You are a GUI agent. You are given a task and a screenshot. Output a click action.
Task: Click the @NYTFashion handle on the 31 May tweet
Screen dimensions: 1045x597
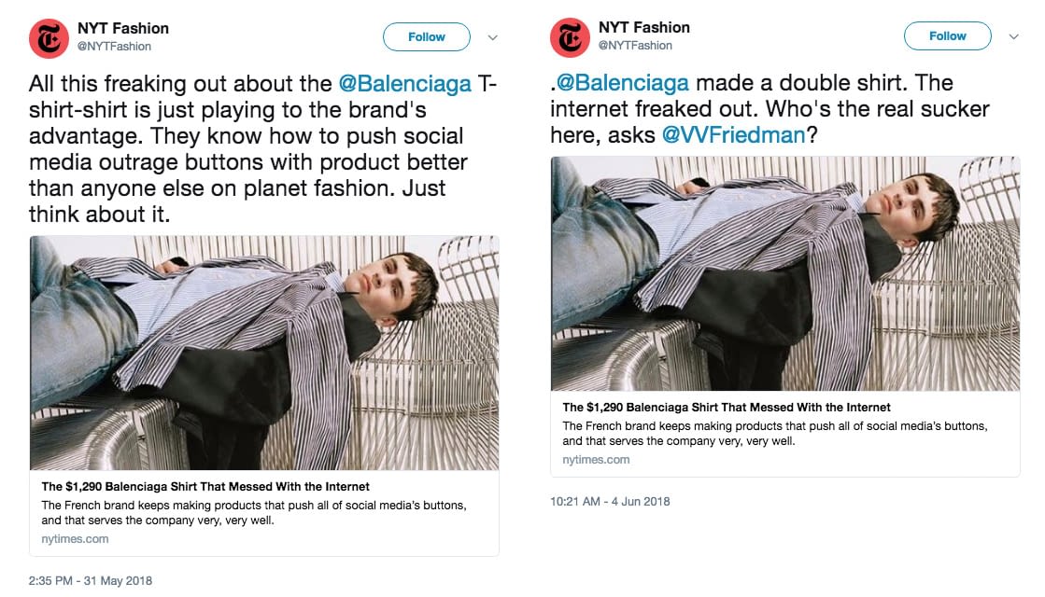point(114,47)
